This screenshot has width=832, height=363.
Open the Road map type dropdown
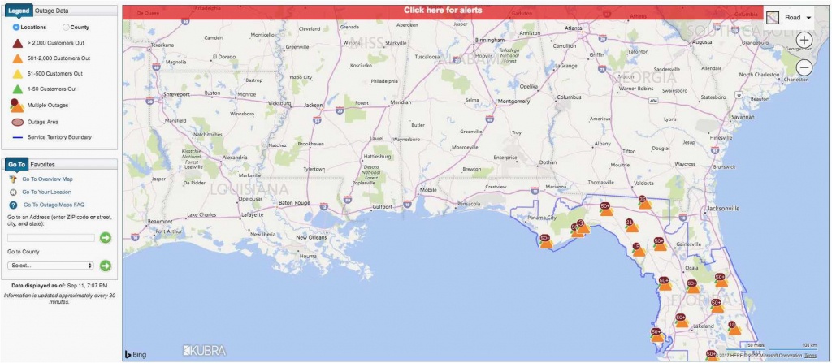[791, 16]
